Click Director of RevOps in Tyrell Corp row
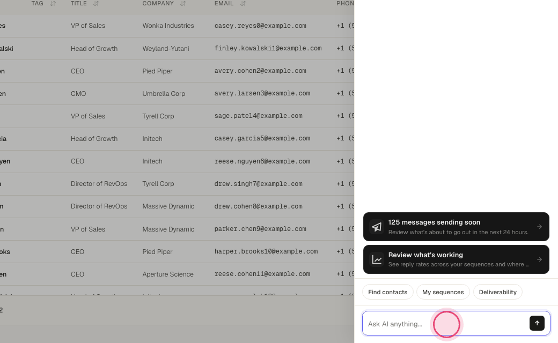This screenshot has height=343, width=558. [x=99, y=184]
